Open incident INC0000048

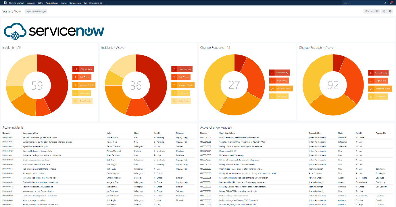[7, 205]
